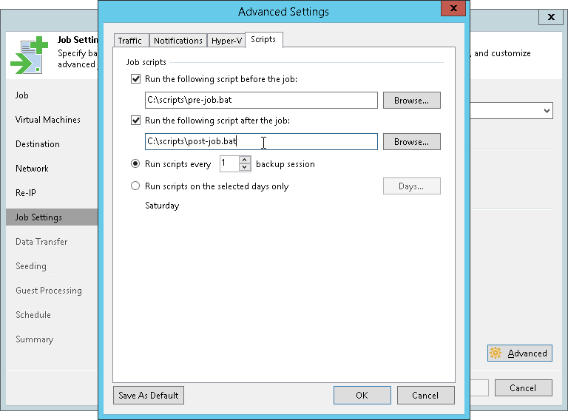Uncheck the run script before the job option
This screenshot has width=568, height=420.
tap(135, 79)
